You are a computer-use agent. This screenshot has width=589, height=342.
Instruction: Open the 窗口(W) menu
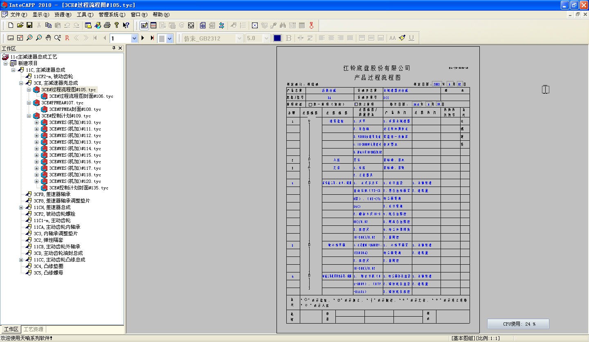139,15
